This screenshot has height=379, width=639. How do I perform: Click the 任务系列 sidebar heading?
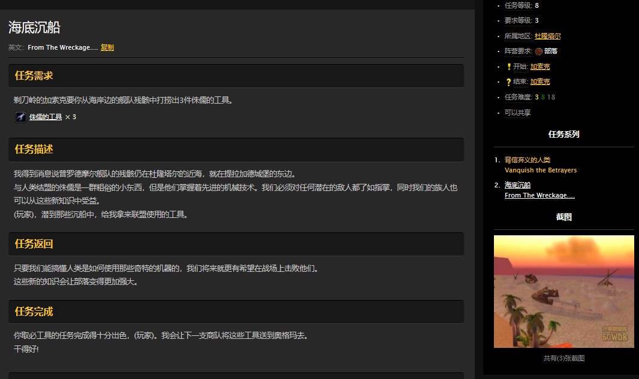click(x=563, y=134)
